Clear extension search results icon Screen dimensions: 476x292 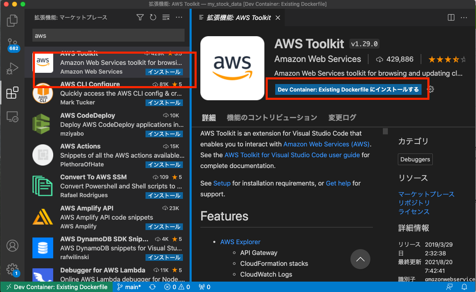pyautogui.click(x=166, y=17)
